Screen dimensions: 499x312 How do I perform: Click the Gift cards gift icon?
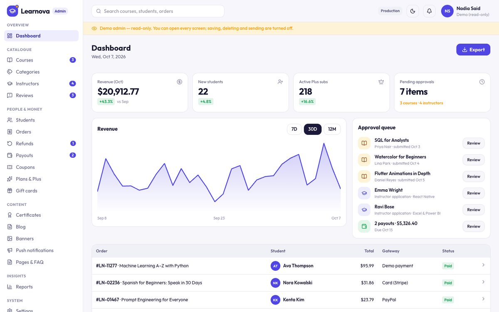10,191
